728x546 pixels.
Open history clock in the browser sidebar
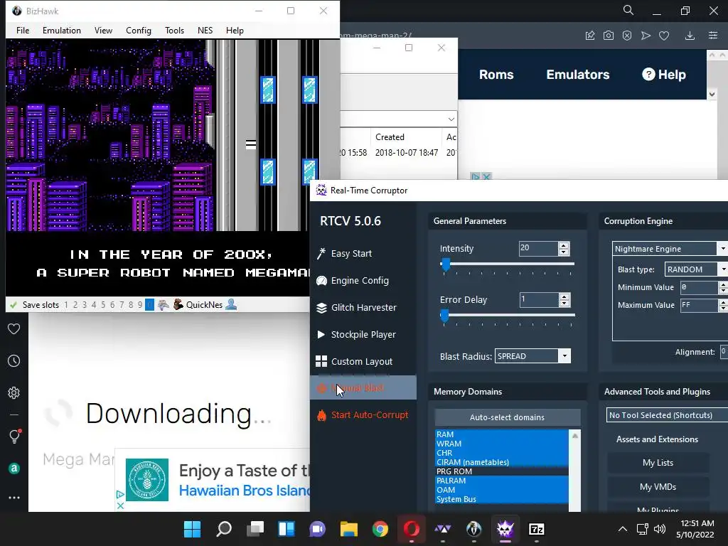(14, 360)
